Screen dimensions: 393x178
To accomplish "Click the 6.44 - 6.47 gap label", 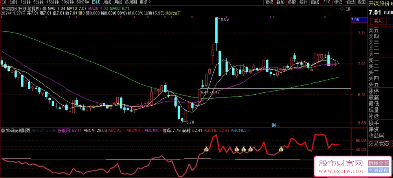I will tap(210, 92).
